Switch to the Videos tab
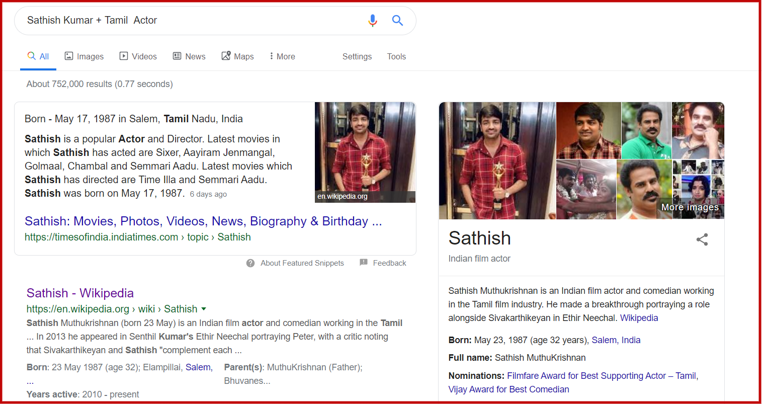 (x=138, y=56)
